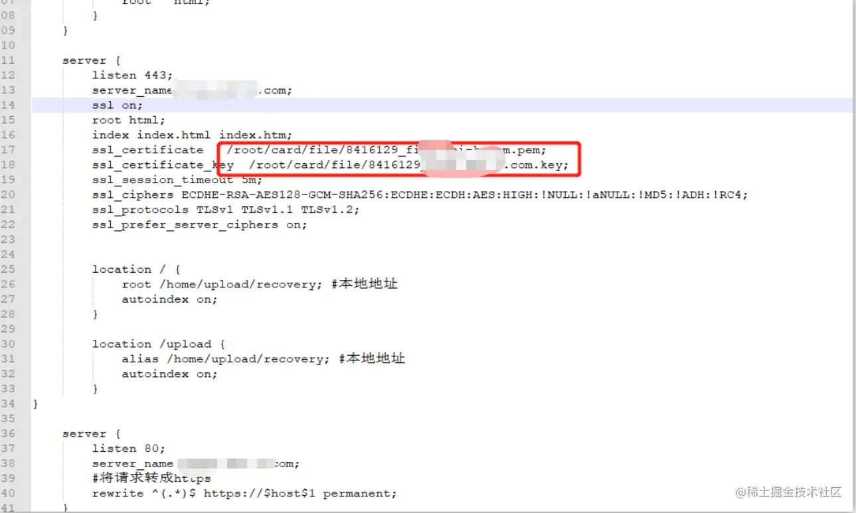Click 'ssl_prefer_server_ciphers on;' line
This screenshot has width=856, height=513.
[200, 224]
